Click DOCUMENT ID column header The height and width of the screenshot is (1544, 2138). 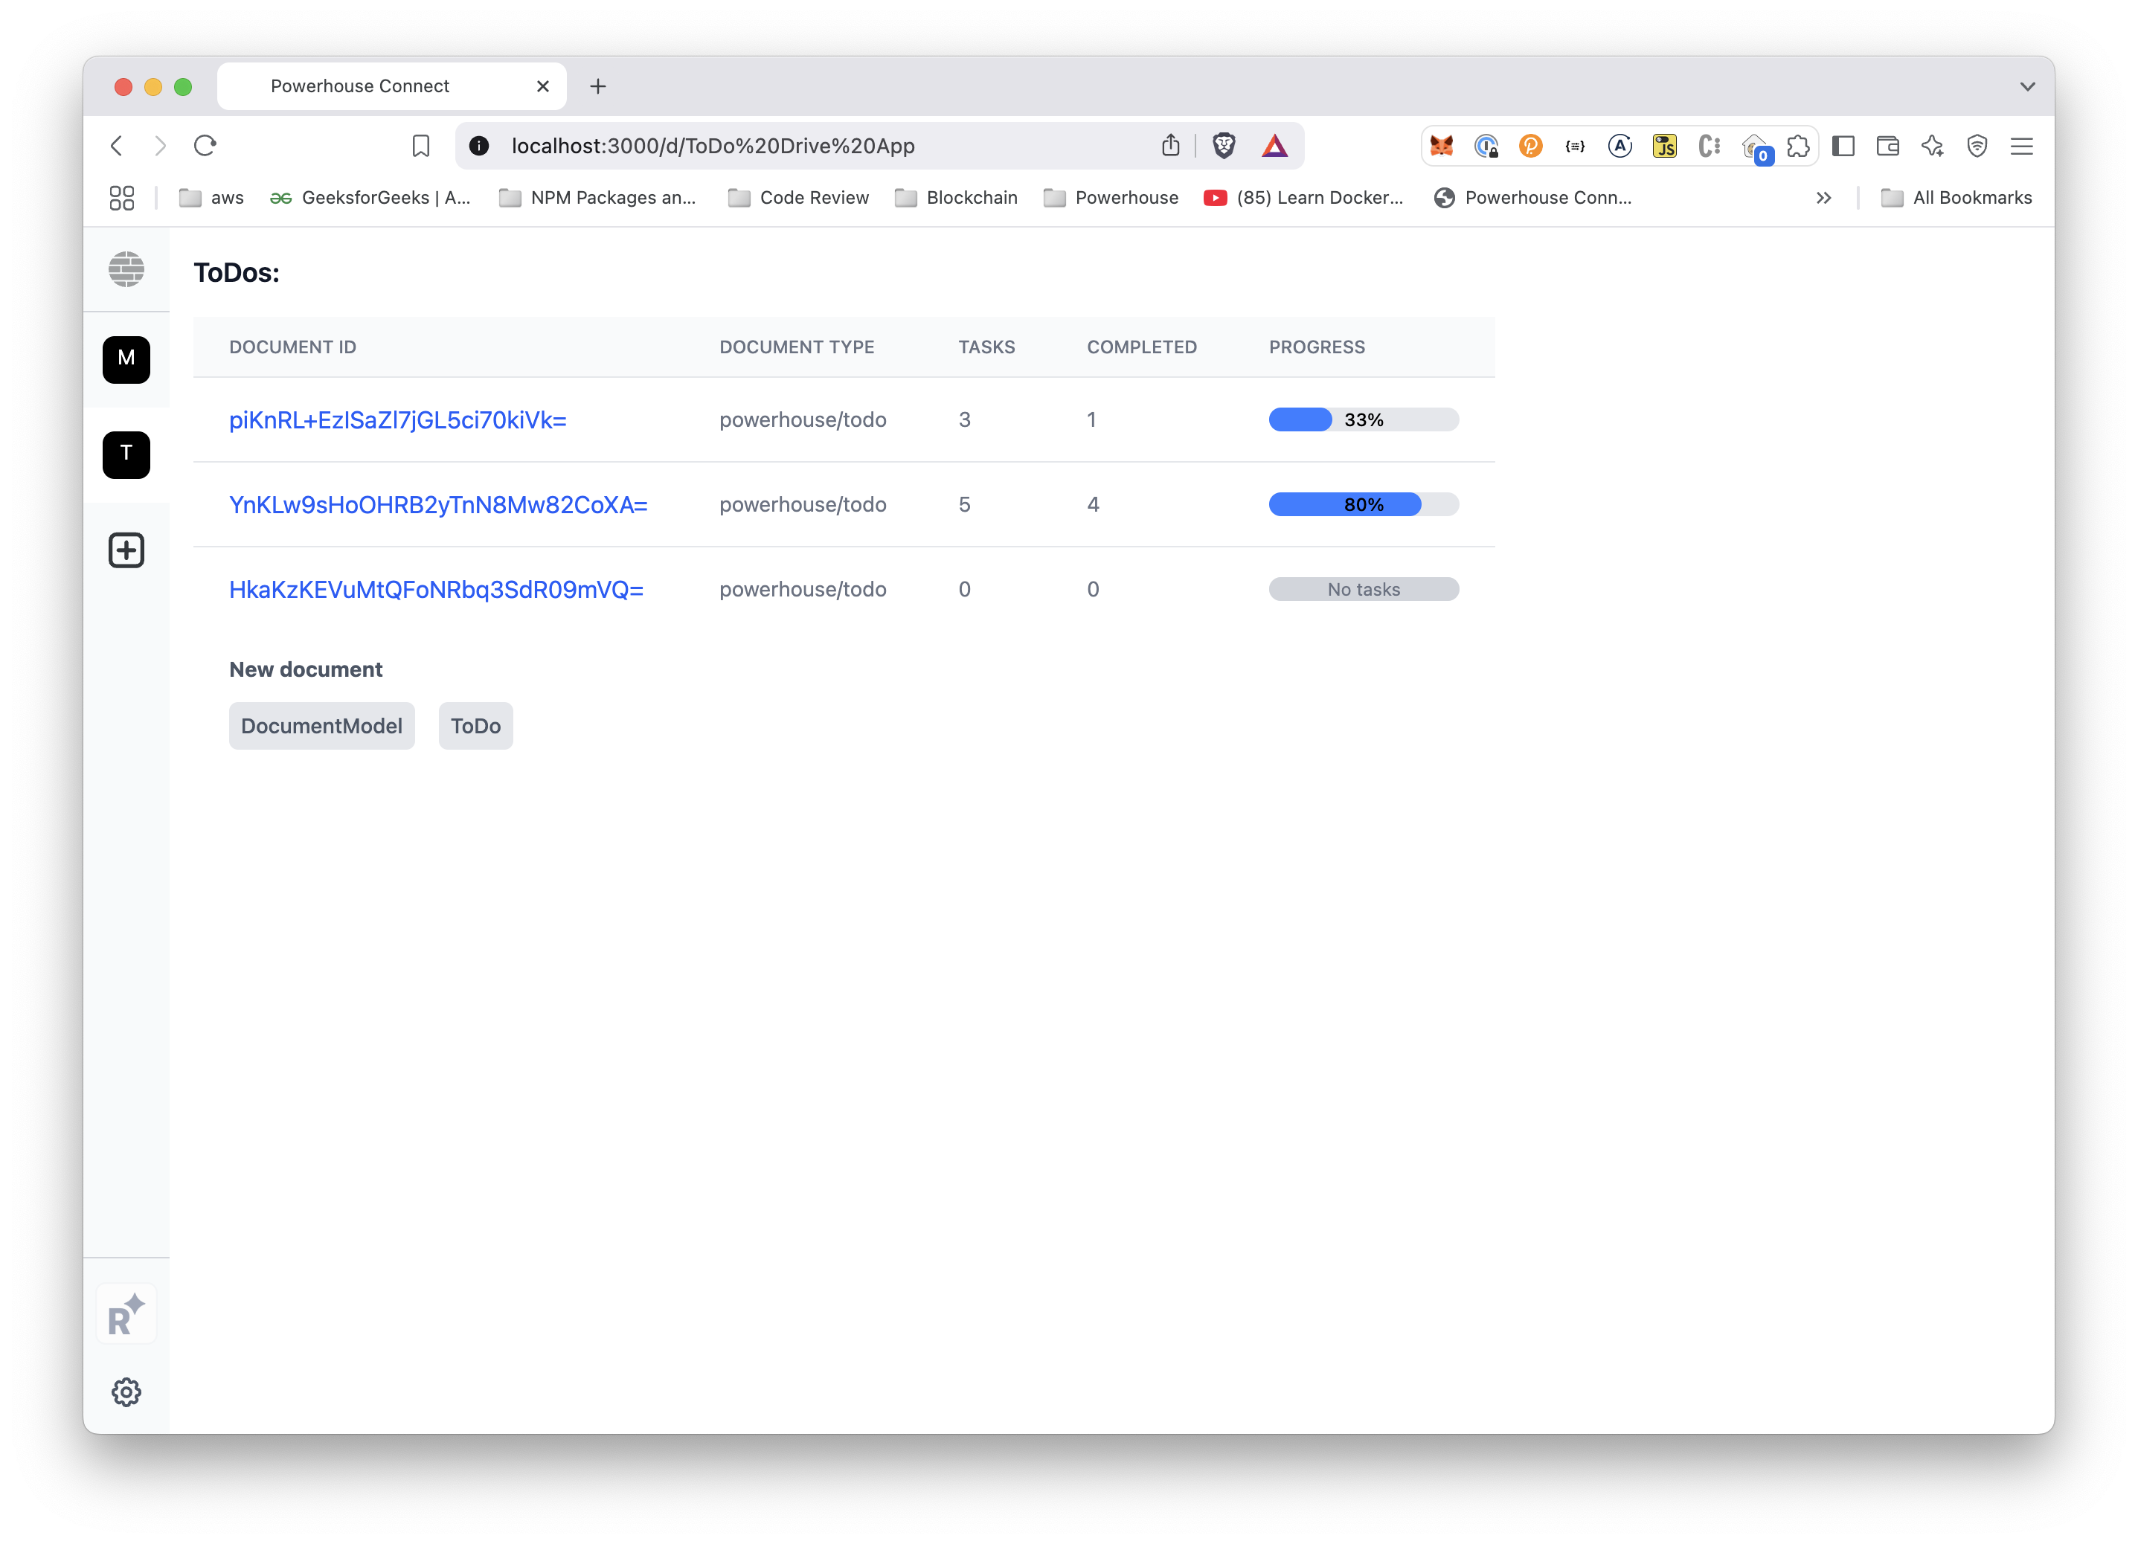coord(292,347)
